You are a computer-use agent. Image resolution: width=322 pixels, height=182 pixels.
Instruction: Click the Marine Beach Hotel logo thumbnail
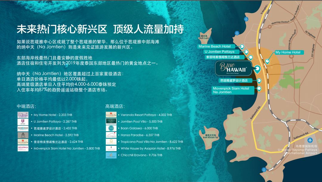23,135
